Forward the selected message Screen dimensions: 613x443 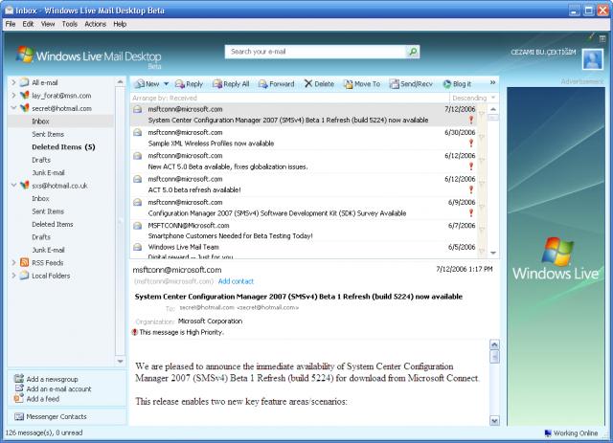276,83
